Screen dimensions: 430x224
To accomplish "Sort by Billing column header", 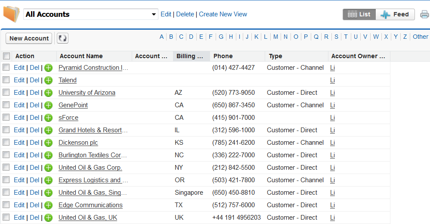I will [x=192, y=56].
